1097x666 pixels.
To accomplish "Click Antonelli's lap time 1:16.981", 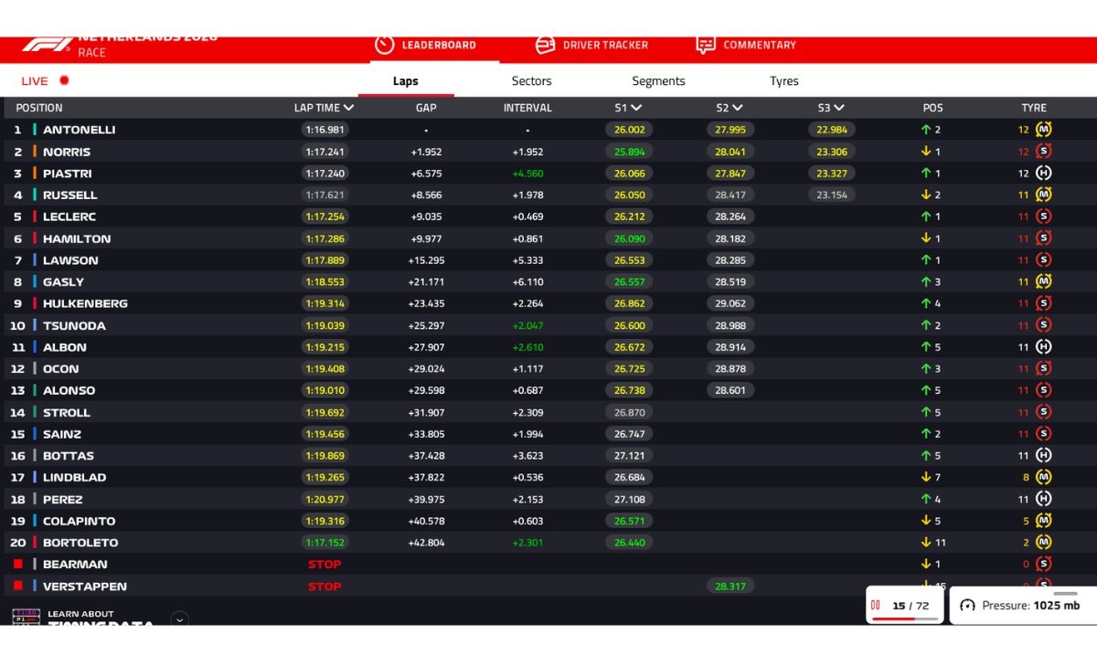I will click(x=325, y=130).
